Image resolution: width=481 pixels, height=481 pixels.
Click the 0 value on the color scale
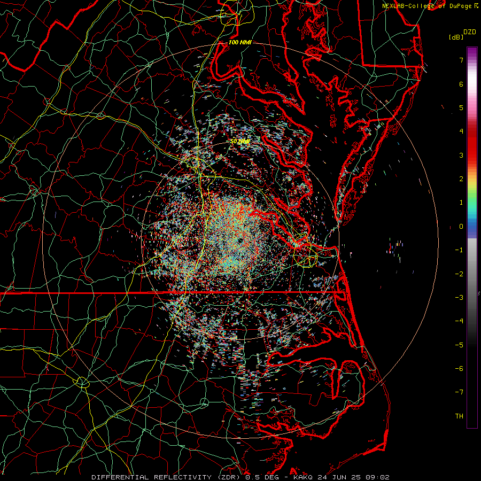pos(461,227)
